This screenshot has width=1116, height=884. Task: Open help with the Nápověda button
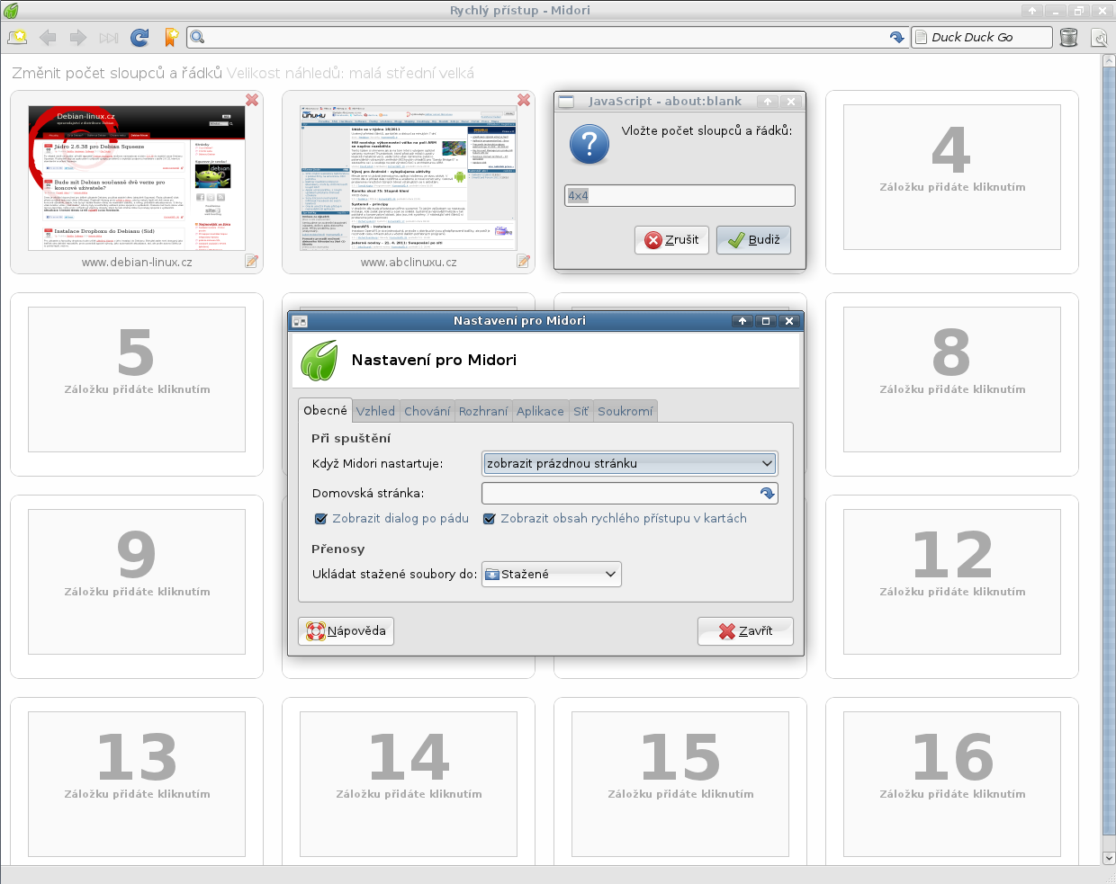(x=346, y=631)
